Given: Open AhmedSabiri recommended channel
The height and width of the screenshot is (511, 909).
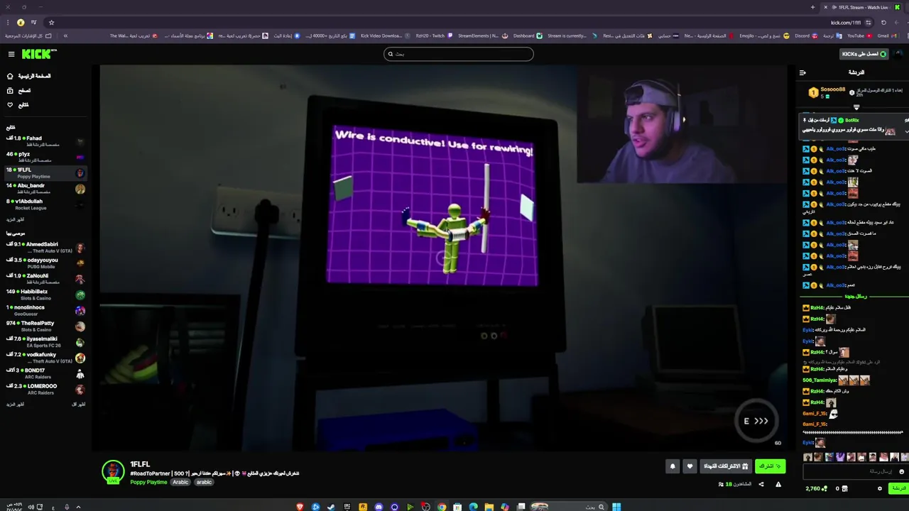Looking at the screenshot, I should (45, 247).
